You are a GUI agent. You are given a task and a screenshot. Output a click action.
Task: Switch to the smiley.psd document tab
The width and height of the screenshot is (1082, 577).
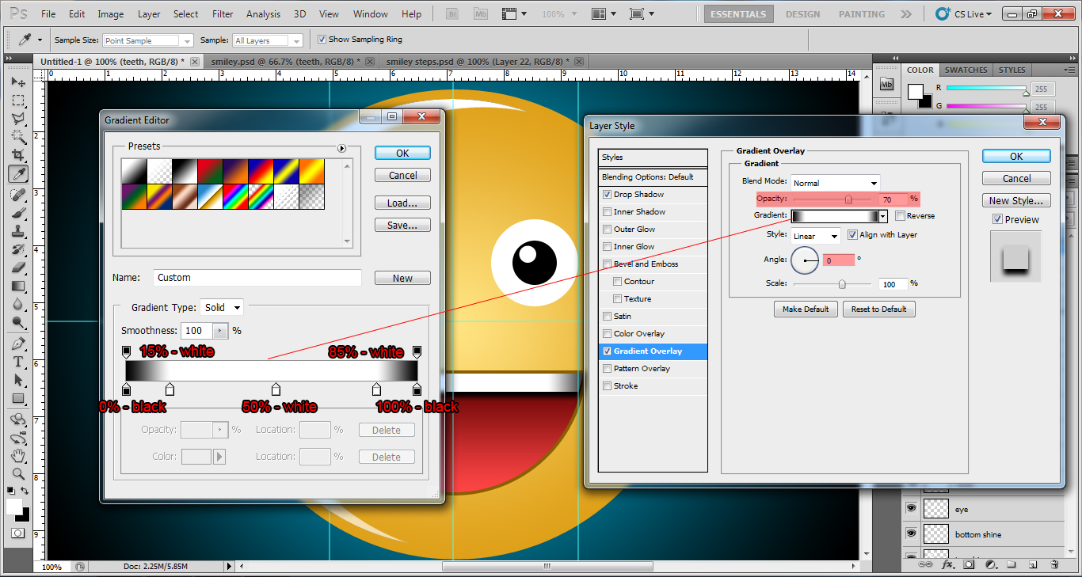pos(284,61)
